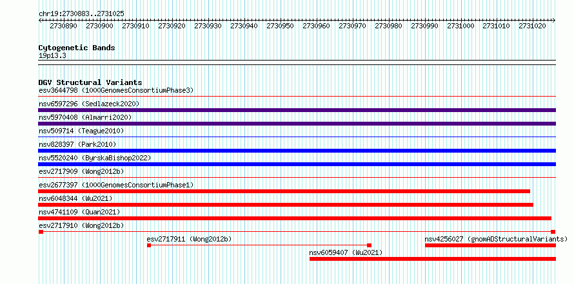Viewport: 574px width, 284px height.
Task: Open variant nsv6048344 (Wu2021) label
Action: pos(75,198)
